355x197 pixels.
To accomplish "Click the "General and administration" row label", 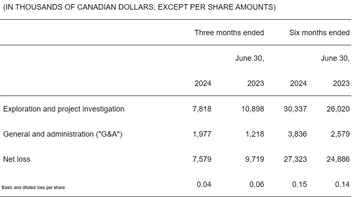I will point(63,134).
